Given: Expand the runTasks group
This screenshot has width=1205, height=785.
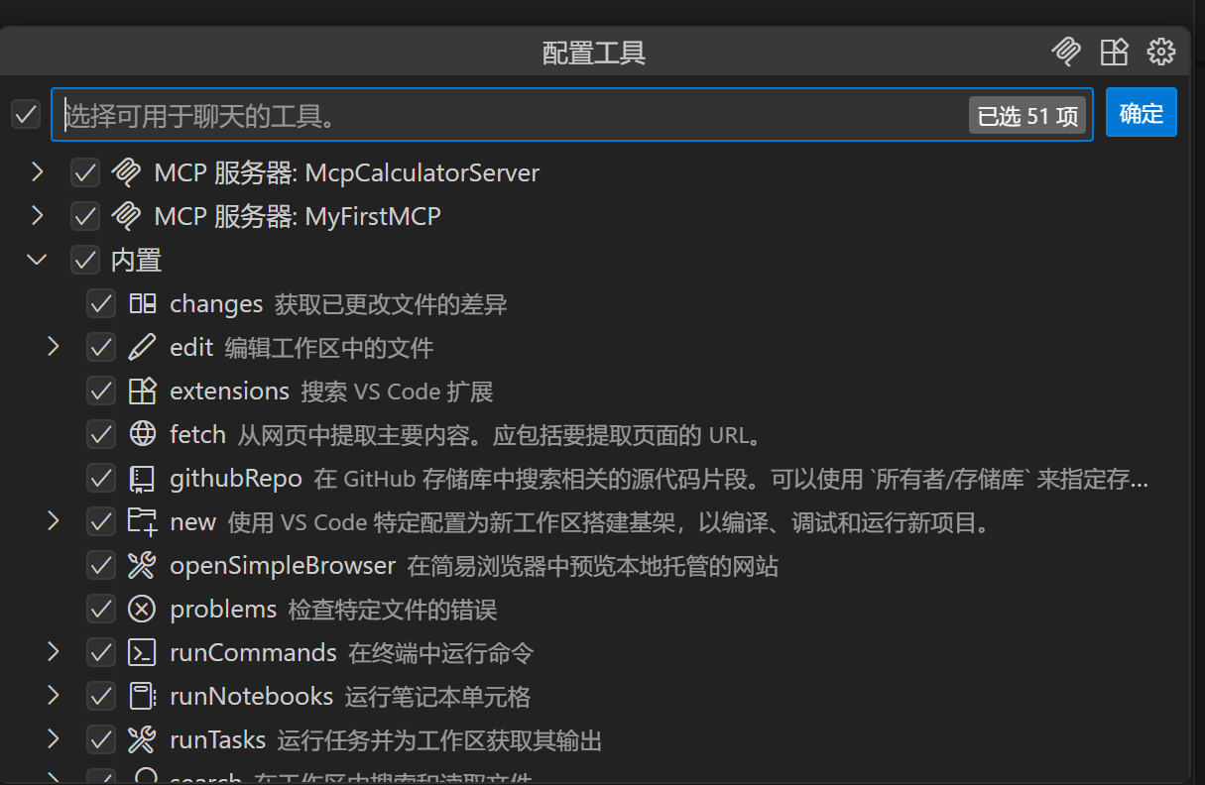Looking at the screenshot, I should 54,738.
